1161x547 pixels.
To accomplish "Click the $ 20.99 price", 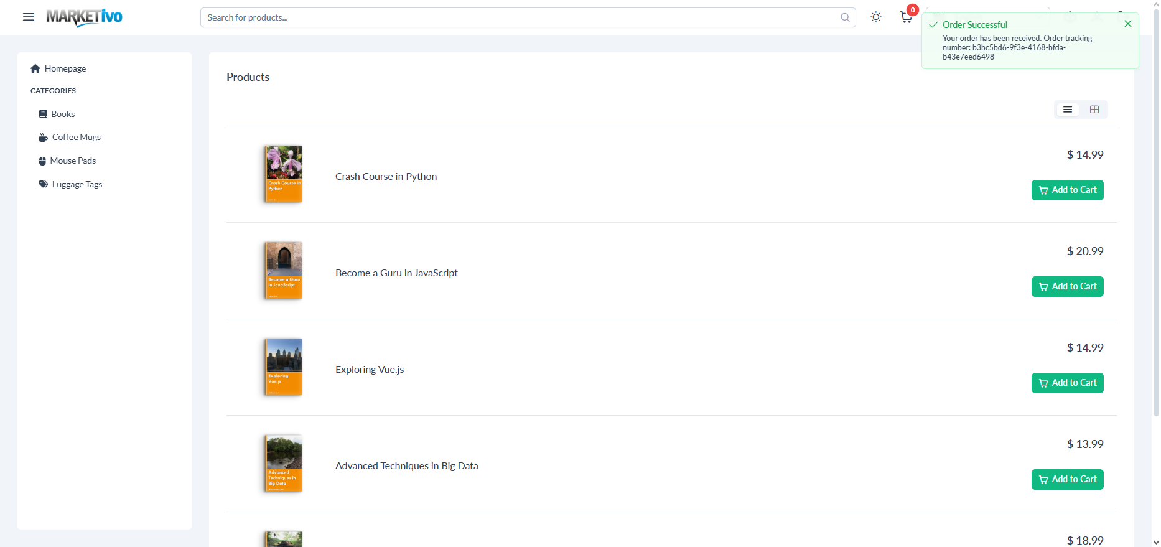I will [1085, 251].
